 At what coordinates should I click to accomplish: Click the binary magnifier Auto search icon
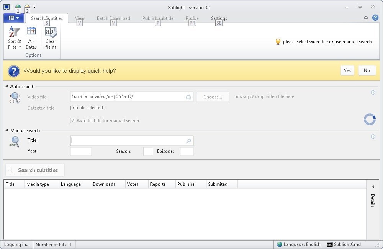(x=15, y=98)
